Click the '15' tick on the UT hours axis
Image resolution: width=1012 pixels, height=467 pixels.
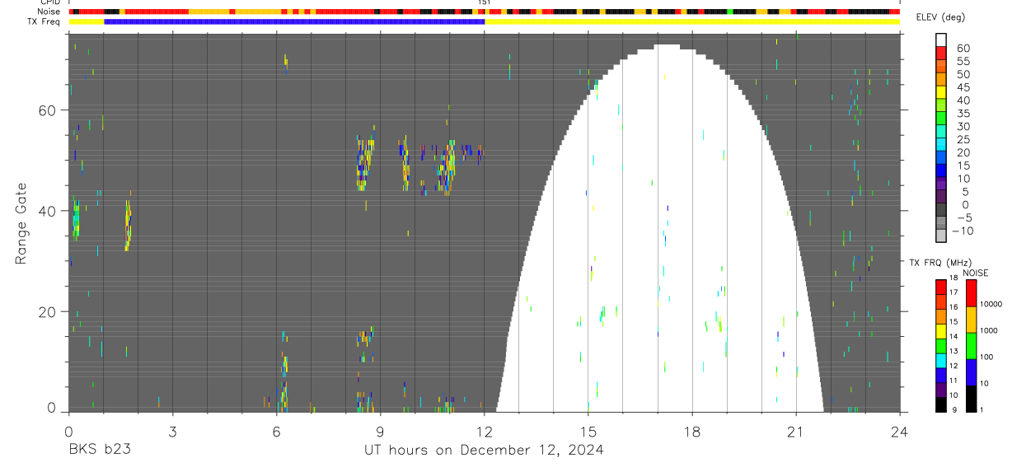pos(588,431)
